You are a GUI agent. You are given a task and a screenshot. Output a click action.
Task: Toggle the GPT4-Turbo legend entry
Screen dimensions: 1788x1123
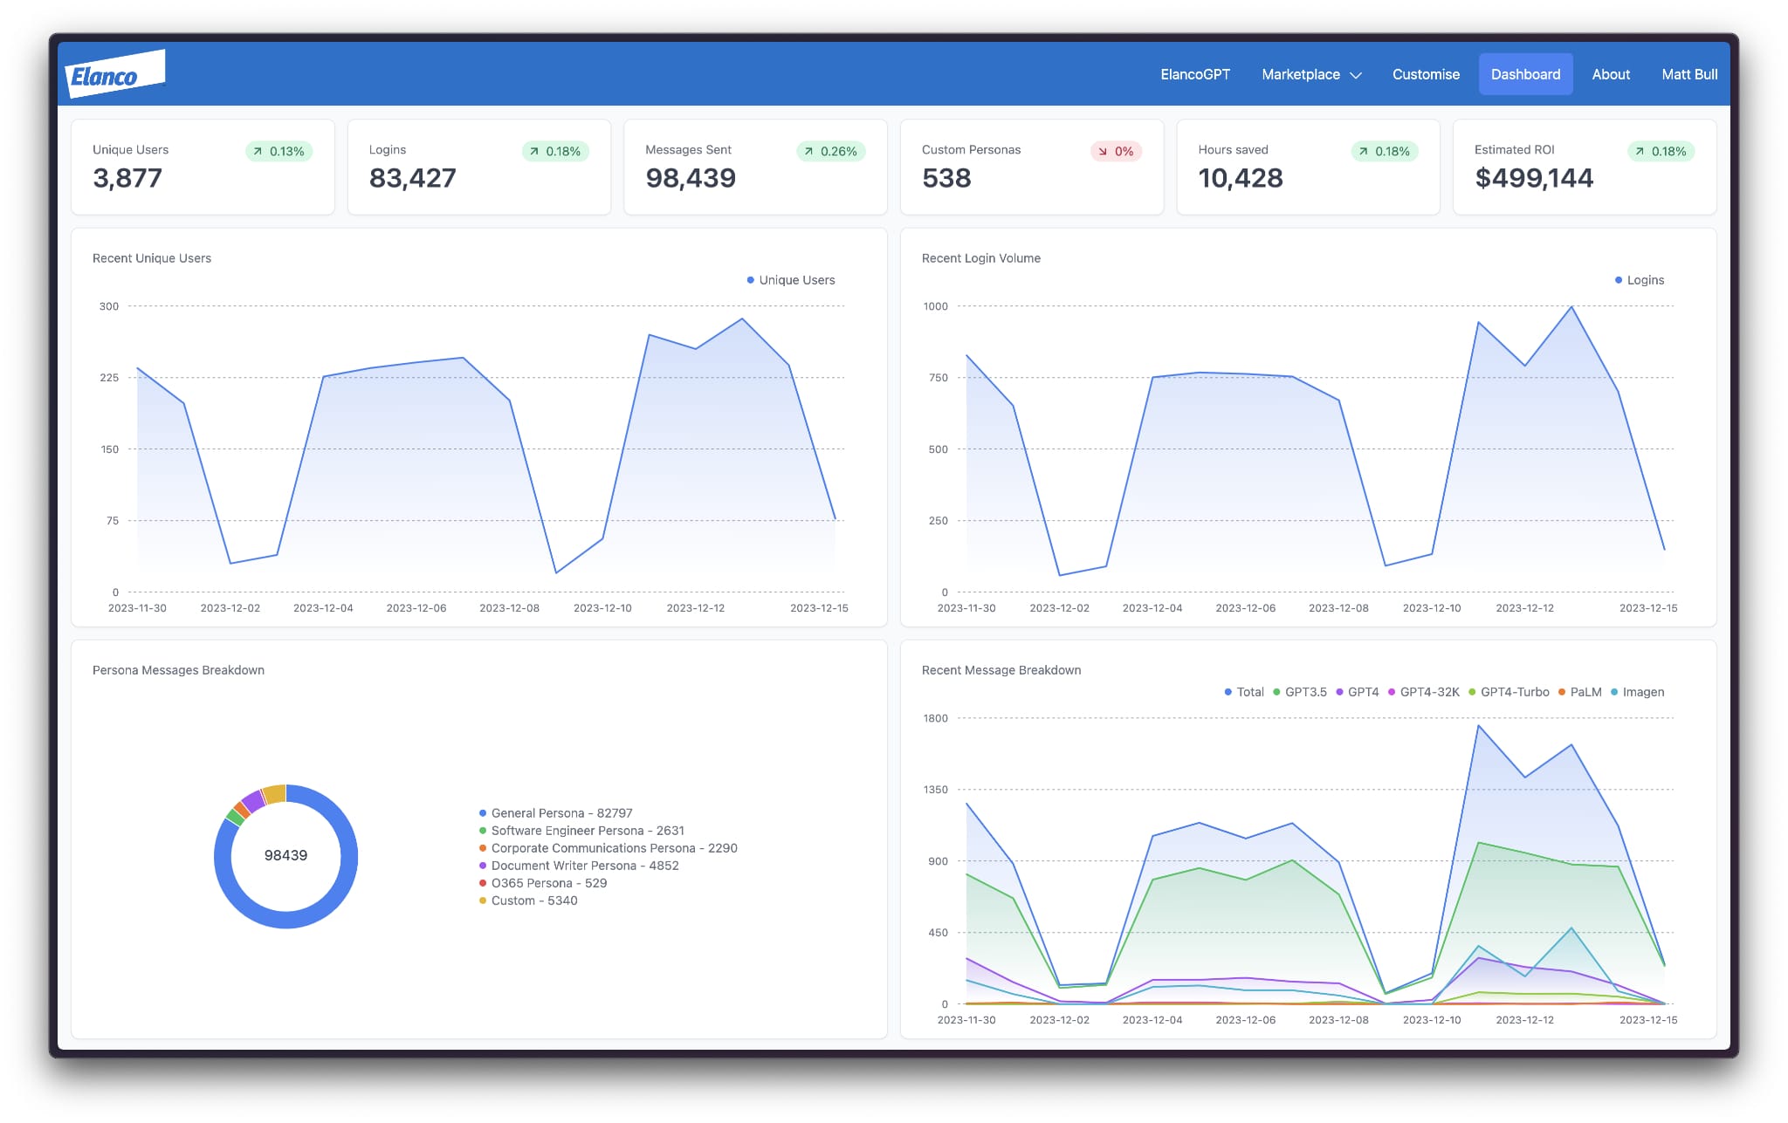click(1509, 692)
